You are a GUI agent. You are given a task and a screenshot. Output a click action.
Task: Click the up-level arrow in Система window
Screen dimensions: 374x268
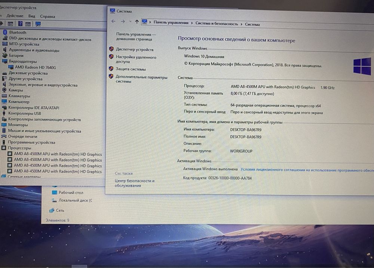[137, 22]
